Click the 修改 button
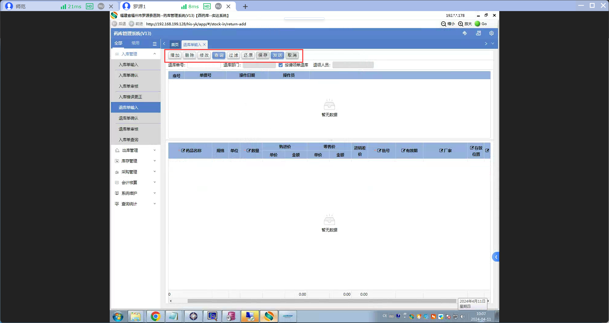 (204, 55)
